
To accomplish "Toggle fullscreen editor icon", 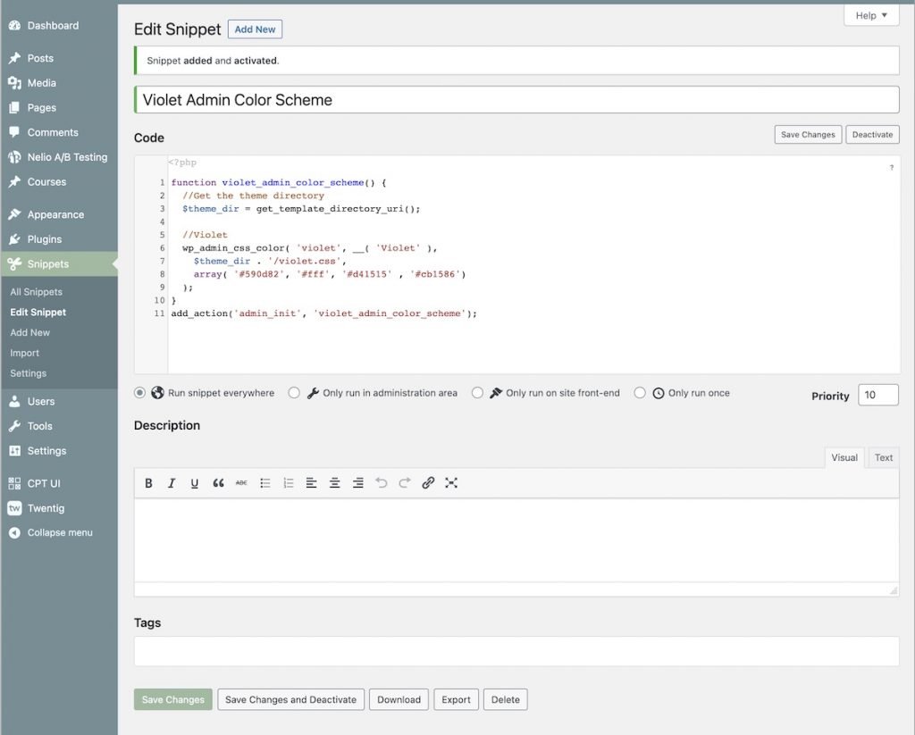I will (451, 483).
